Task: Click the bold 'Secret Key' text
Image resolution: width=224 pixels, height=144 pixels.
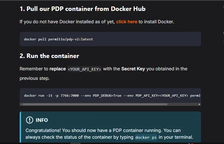Action: point(133,69)
